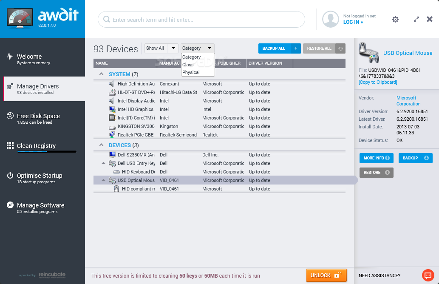Click the user avatar icon

330,19
